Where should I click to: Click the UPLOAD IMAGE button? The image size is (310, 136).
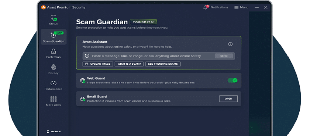(x=98, y=64)
